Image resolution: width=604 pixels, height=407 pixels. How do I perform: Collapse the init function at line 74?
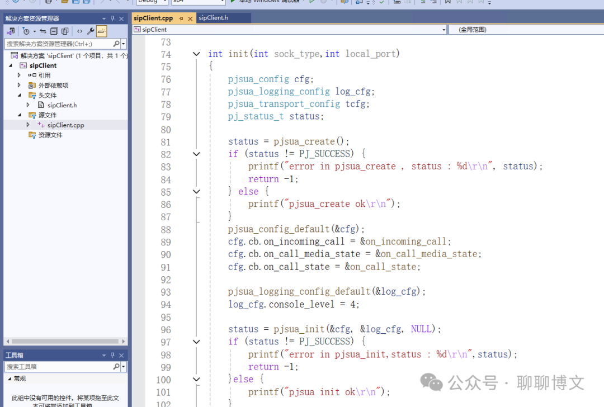[196, 54]
